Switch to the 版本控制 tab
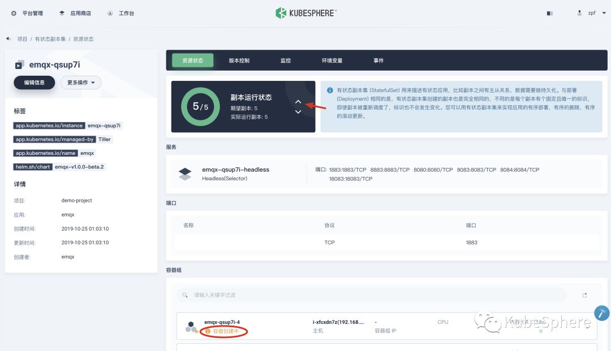The width and height of the screenshot is (611, 351). 239,60
